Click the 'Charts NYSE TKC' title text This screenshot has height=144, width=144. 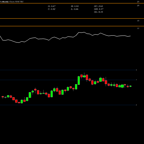16,2
